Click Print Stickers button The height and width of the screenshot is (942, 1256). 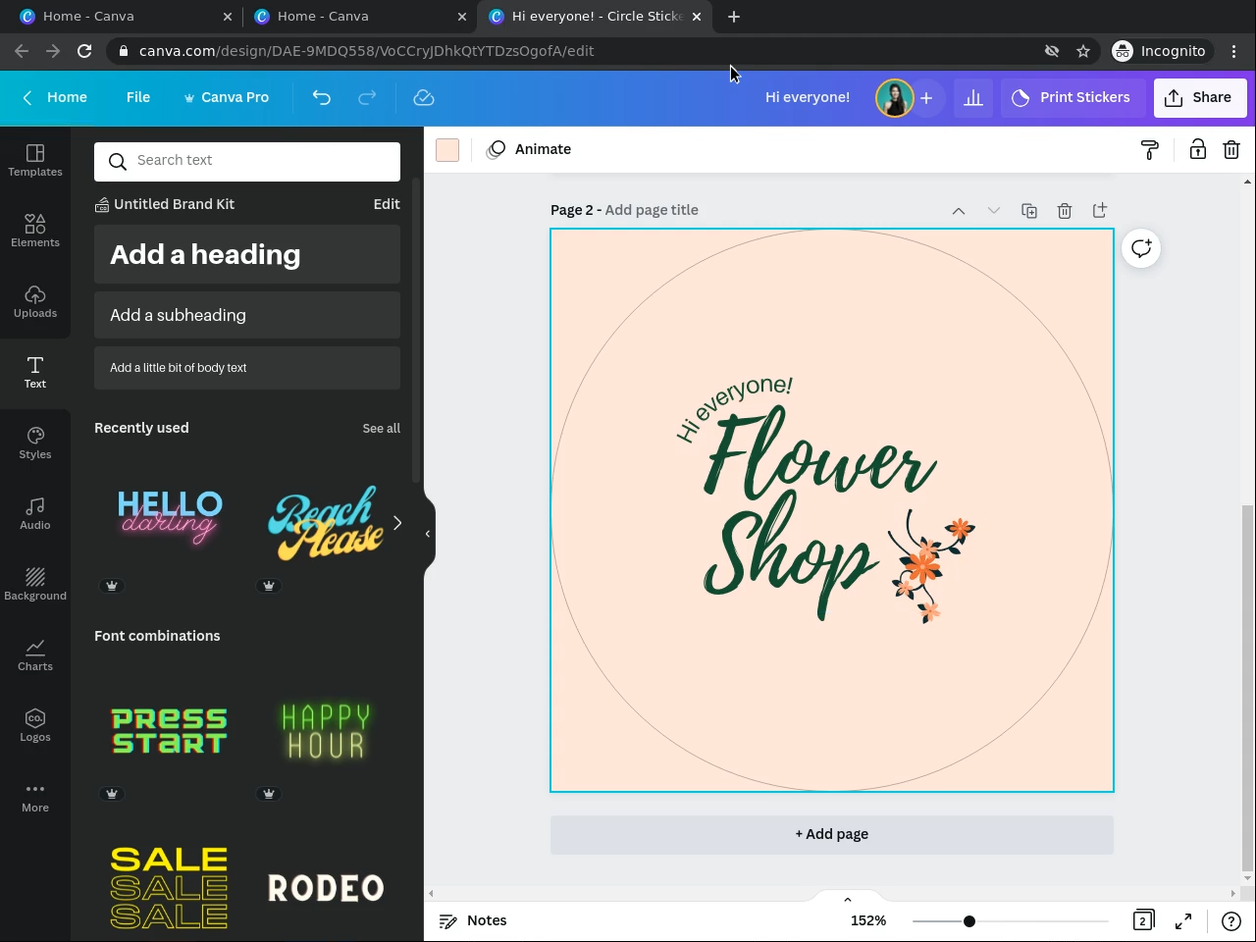1072,97
